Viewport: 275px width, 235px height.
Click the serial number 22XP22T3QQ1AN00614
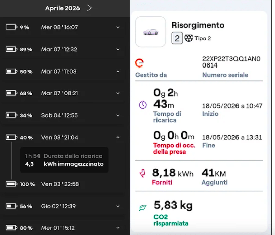pos(231,62)
